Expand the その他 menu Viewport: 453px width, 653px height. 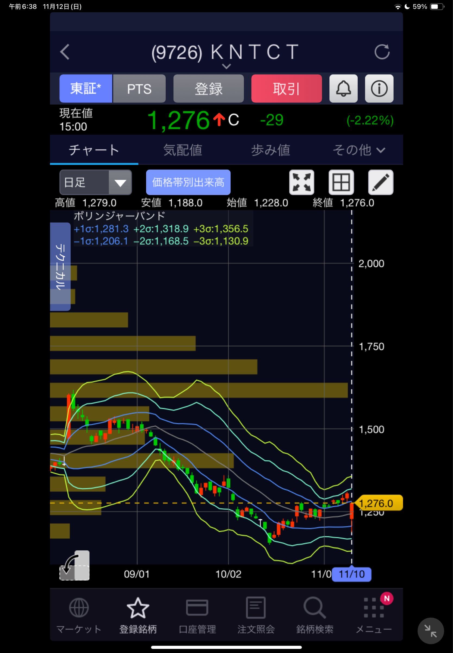point(358,150)
